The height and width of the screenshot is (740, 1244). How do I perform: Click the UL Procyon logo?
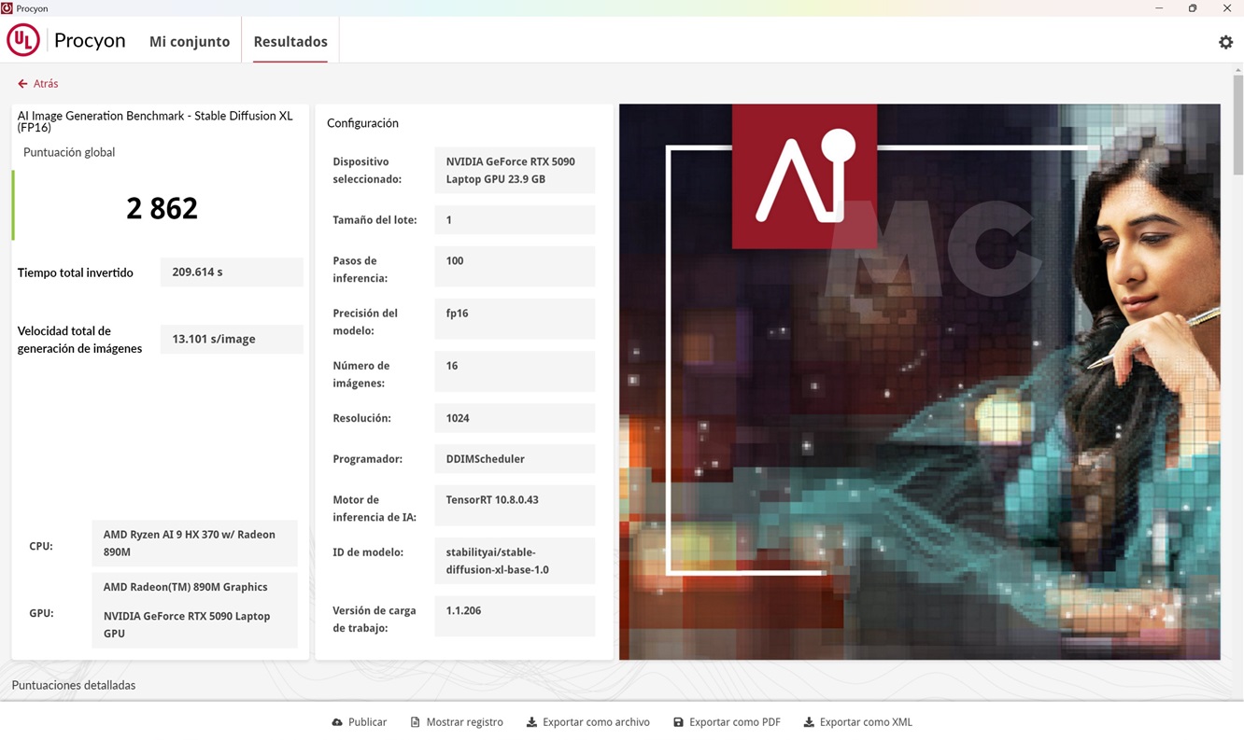coord(23,41)
